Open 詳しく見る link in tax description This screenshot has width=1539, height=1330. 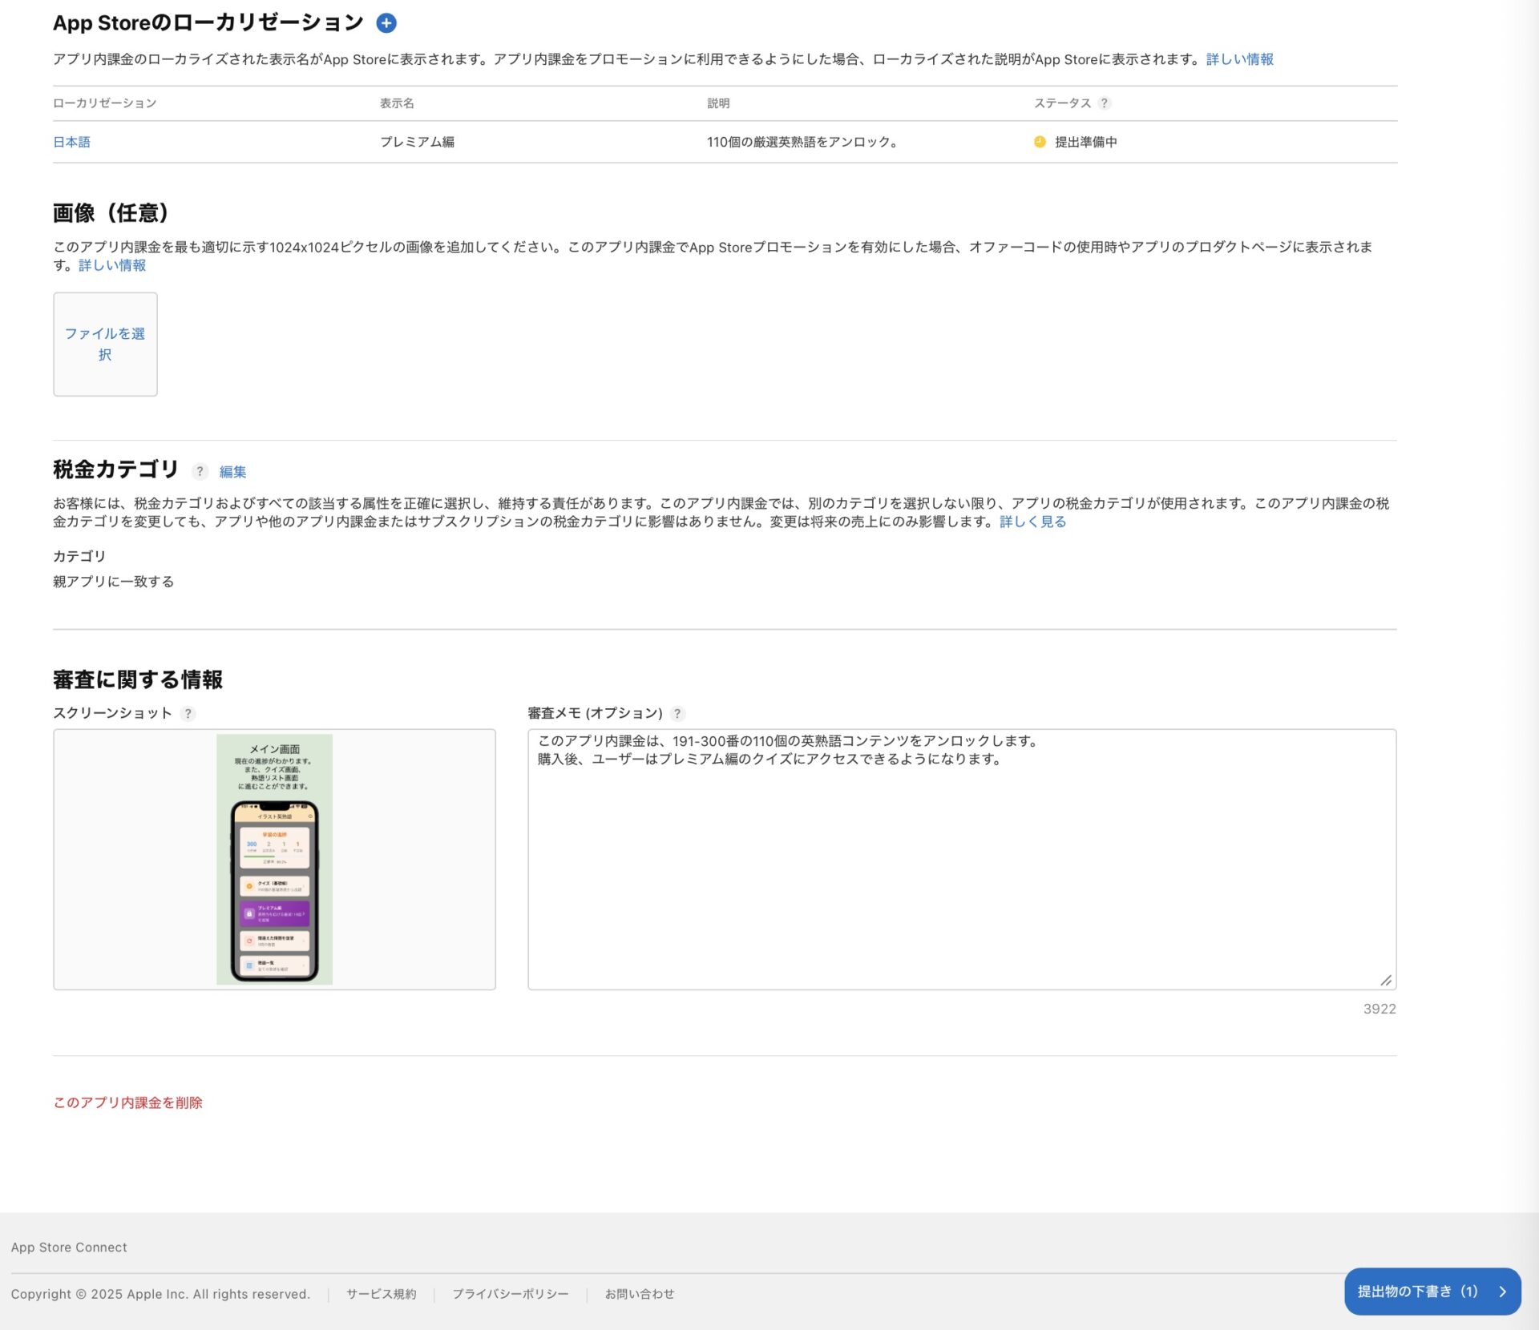[1032, 522]
